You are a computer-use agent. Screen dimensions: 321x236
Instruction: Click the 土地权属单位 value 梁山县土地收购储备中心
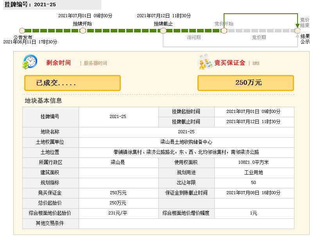[186, 142]
